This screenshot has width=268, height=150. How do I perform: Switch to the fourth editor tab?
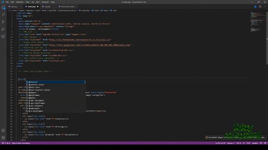[x=67, y=7]
